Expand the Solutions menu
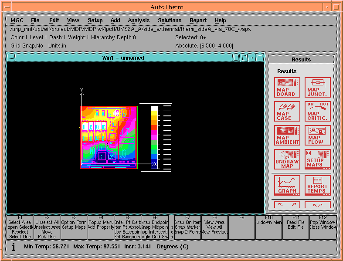 click(170, 20)
